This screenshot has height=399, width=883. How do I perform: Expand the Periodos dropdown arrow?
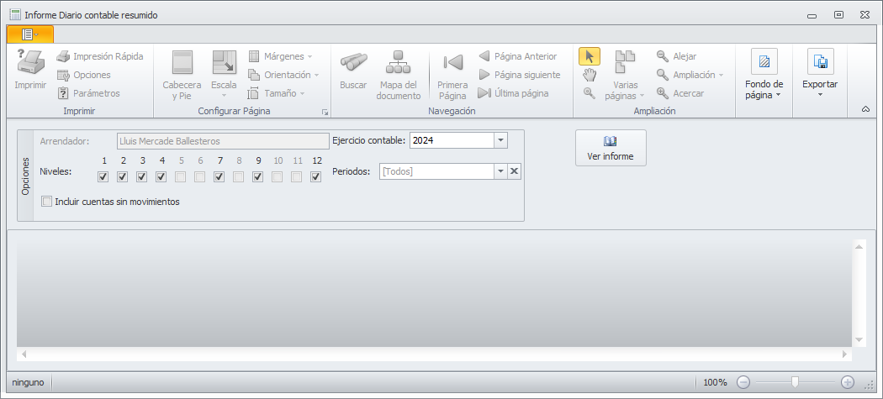point(500,171)
